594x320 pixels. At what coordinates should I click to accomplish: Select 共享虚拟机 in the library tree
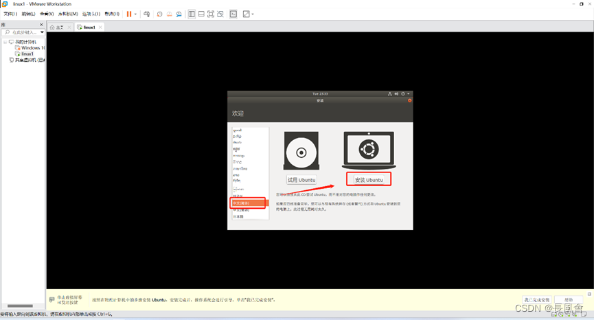pos(30,60)
